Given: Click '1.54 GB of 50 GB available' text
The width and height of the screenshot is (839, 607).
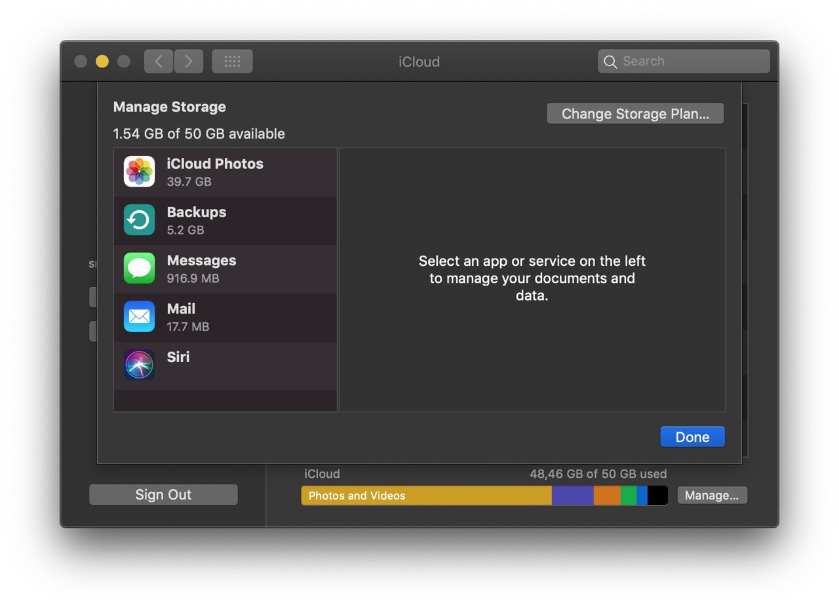Looking at the screenshot, I should (199, 134).
